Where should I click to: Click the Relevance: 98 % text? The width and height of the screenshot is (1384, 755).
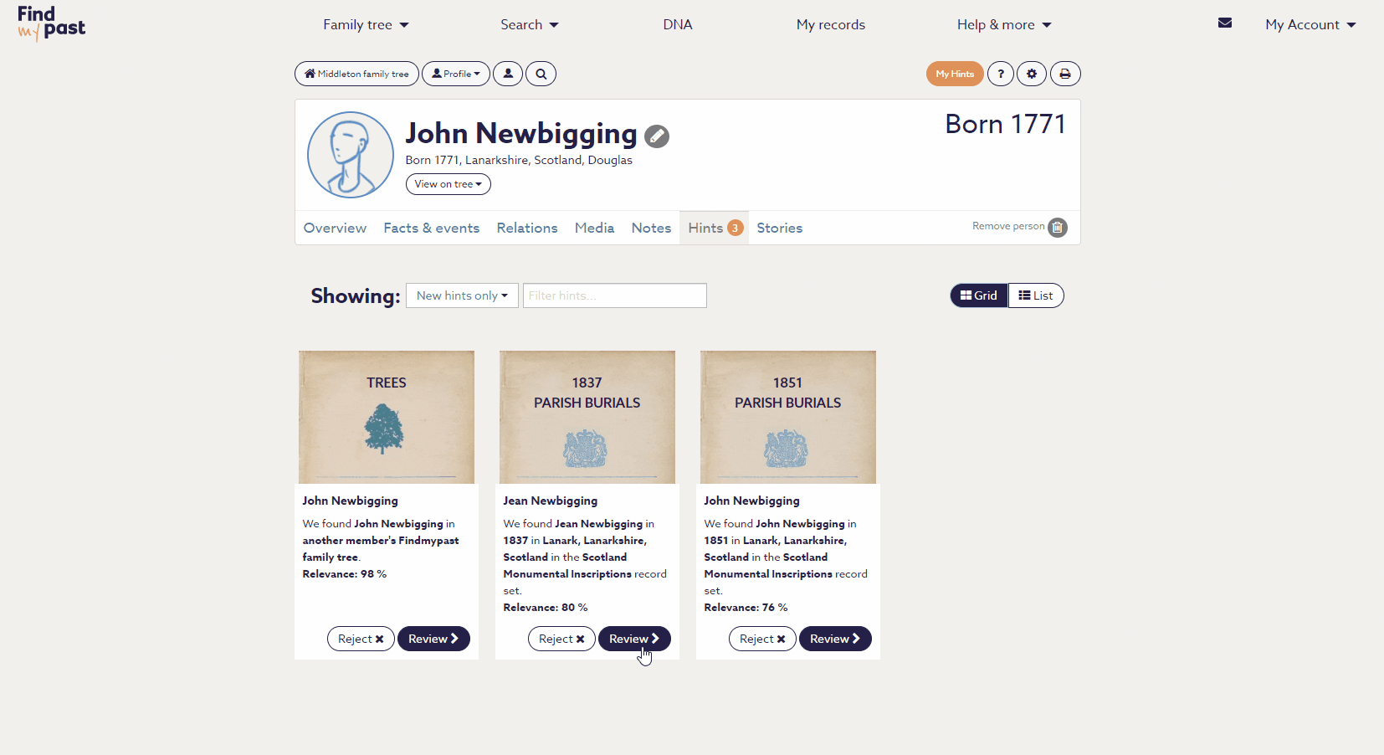(345, 574)
